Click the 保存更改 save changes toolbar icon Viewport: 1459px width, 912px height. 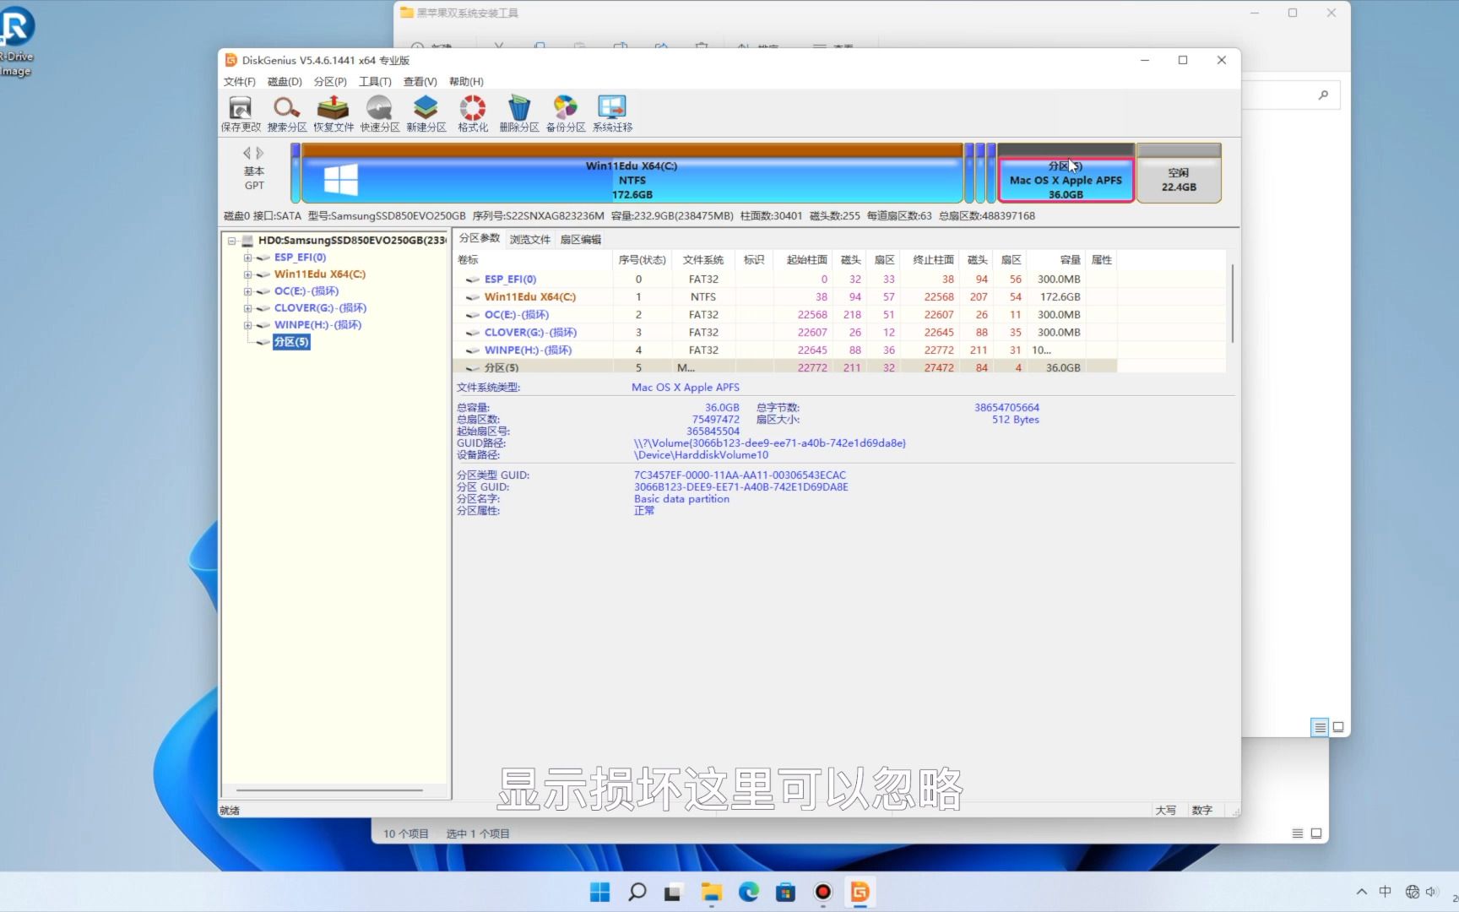pos(241,114)
